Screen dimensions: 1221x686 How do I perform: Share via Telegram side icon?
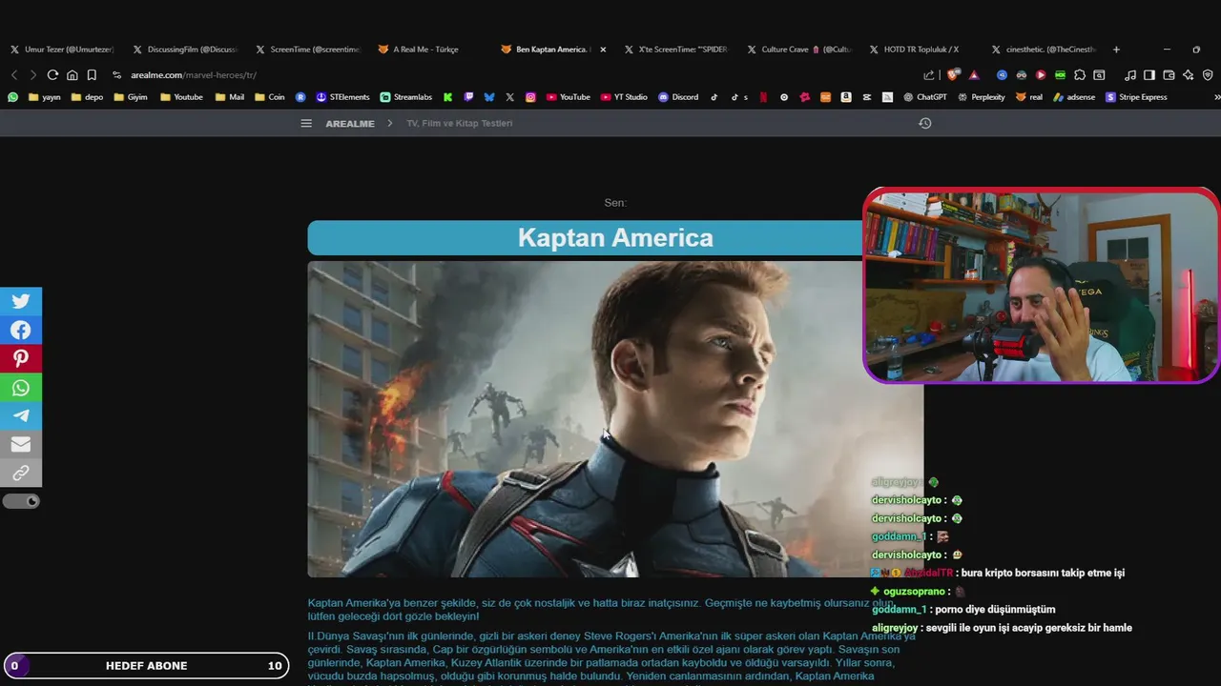pyautogui.click(x=20, y=416)
